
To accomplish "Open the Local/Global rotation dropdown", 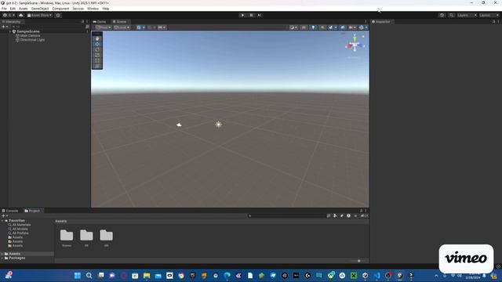I will coord(122,27).
